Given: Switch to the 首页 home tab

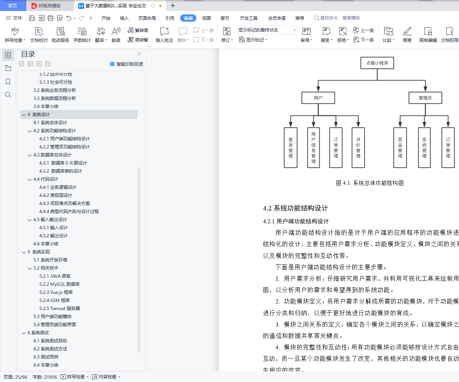Looking at the screenshot, I should click(x=13, y=6).
